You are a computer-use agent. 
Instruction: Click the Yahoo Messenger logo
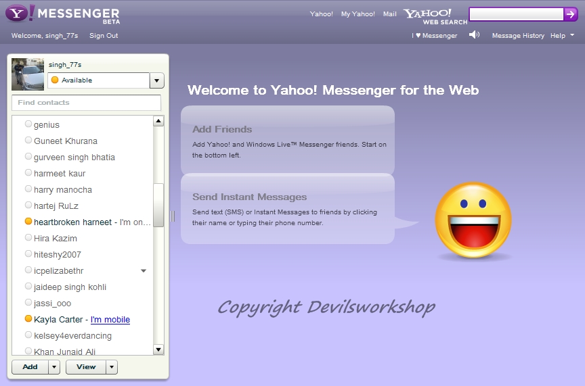[x=62, y=14]
